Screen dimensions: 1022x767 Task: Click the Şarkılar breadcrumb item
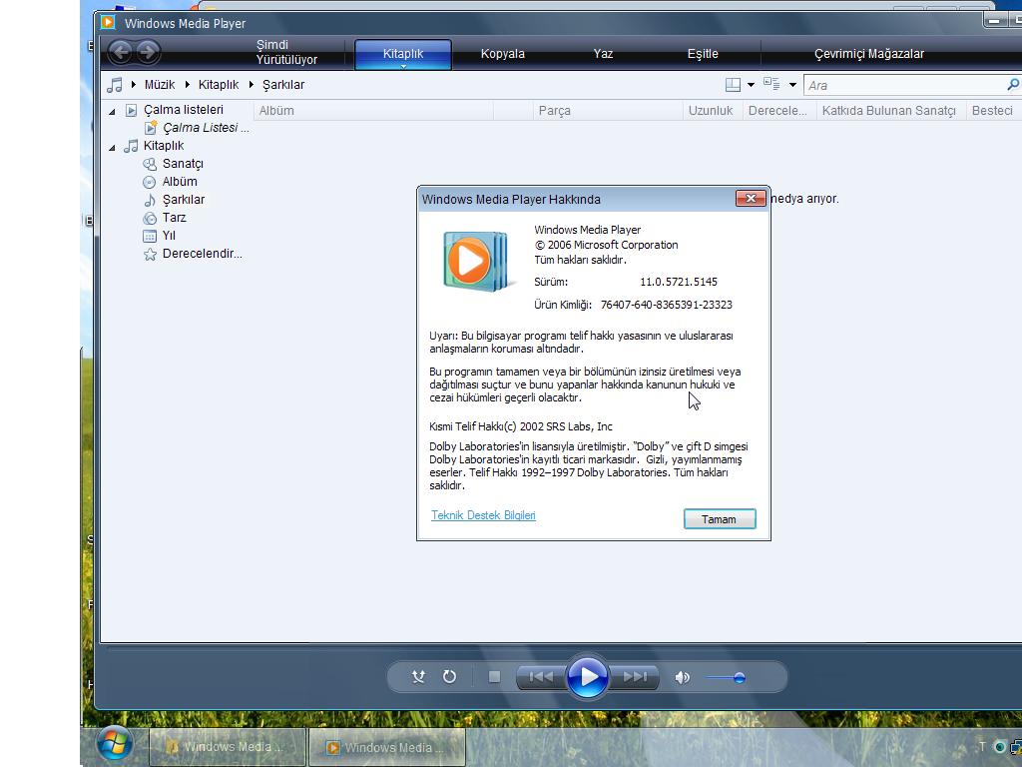tap(283, 85)
